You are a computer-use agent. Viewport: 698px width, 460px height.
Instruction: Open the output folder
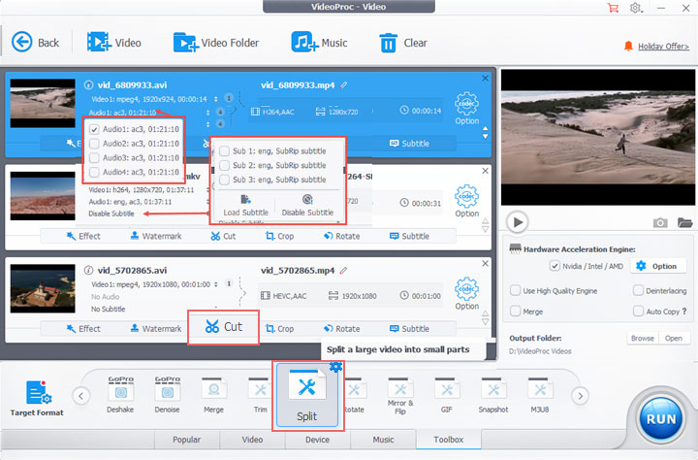pyautogui.click(x=674, y=339)
